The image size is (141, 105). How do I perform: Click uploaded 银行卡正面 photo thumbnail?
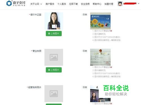coord(54,21)
